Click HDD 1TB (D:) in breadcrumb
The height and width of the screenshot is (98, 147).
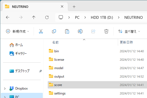click(x=102, y=17)
